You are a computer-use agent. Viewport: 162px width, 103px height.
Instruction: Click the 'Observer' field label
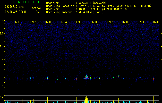click(x=52, y=3)
